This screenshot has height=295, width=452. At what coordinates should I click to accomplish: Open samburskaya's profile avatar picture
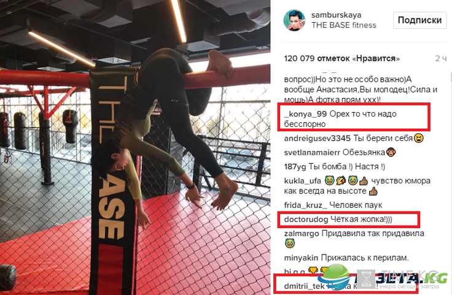(x=294, y=20)
